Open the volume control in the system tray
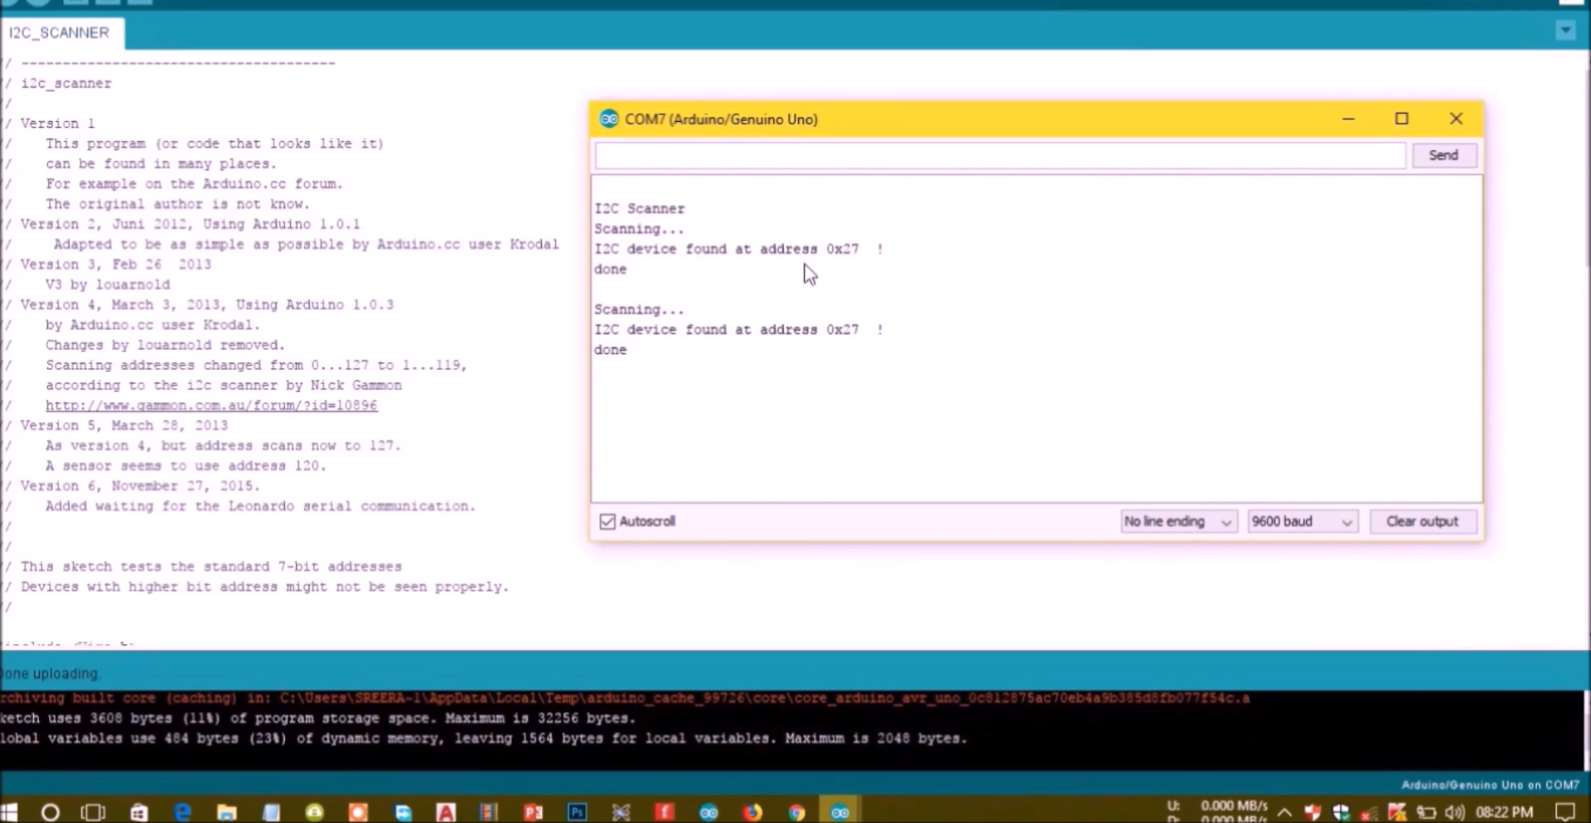Viewport: 1591px width, 823px height. tap(1454, 812)
